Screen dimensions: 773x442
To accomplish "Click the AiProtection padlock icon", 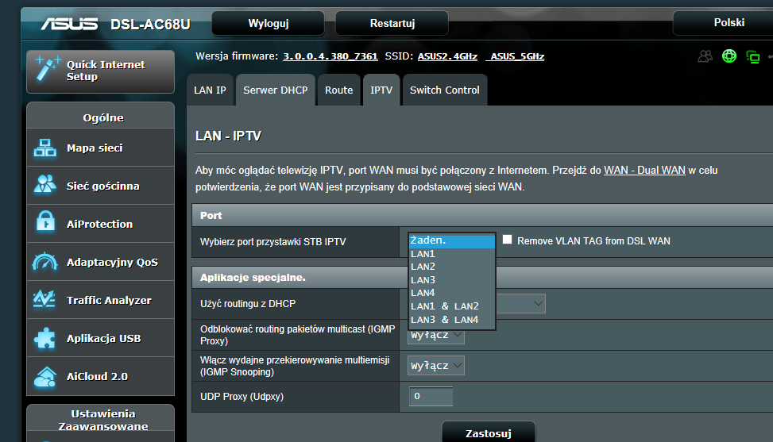I will (44, 224).
